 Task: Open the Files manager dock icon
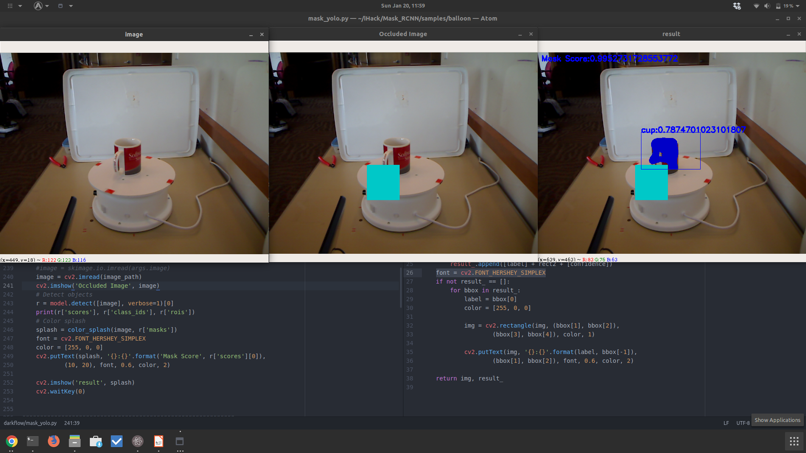click(x=75, y=441)
